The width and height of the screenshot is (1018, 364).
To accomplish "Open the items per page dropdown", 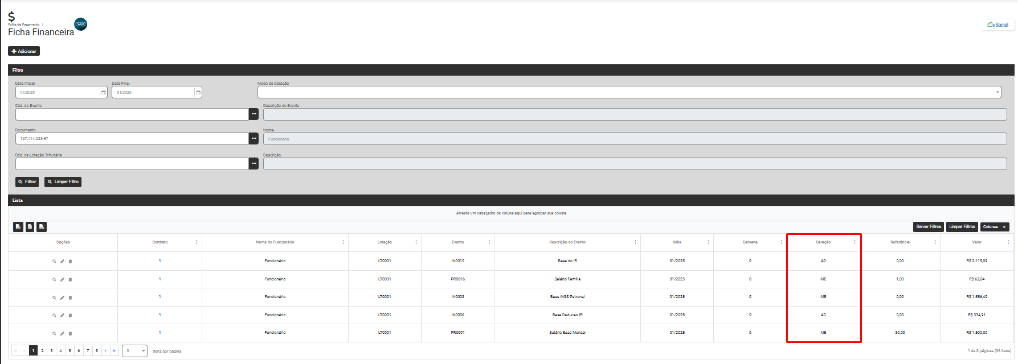I will coord(134,351).
